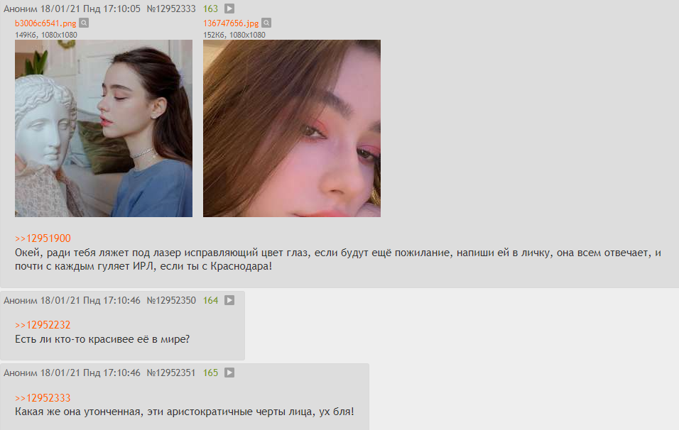The width and height of the screenshot is (679, 430).
Task: Select the green post counter 165
Action: 210,373
